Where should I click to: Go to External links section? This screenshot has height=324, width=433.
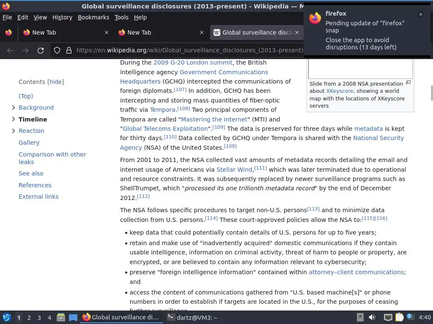coord(38,197)
